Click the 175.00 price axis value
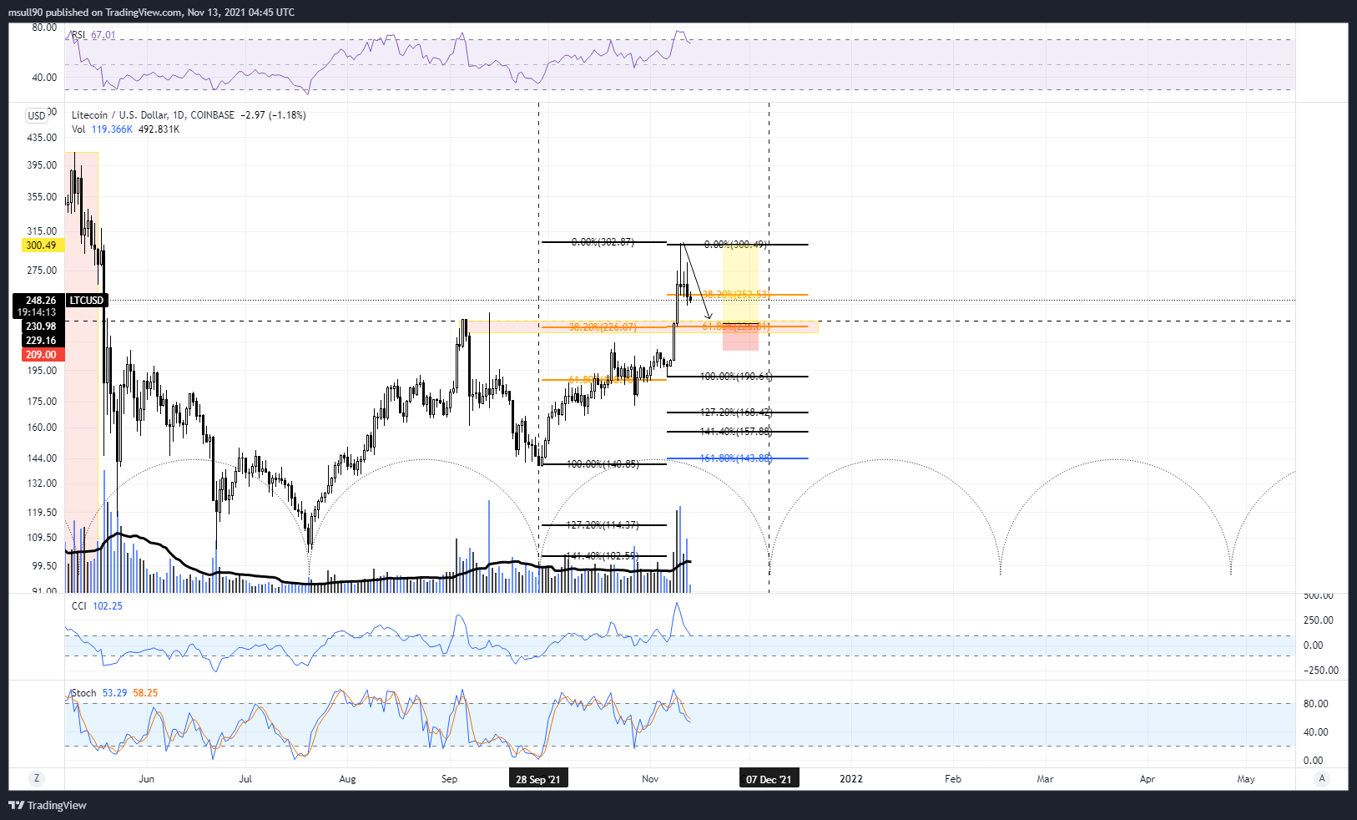1357x820 pixels. [x=42, y=402]
